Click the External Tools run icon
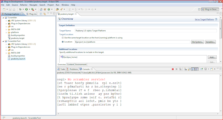Screen dimensions: 223x120 (x=33, y=9)
